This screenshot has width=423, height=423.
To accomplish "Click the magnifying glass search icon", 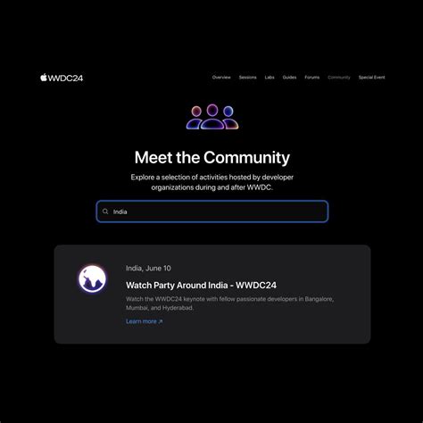I will [105, 211].
